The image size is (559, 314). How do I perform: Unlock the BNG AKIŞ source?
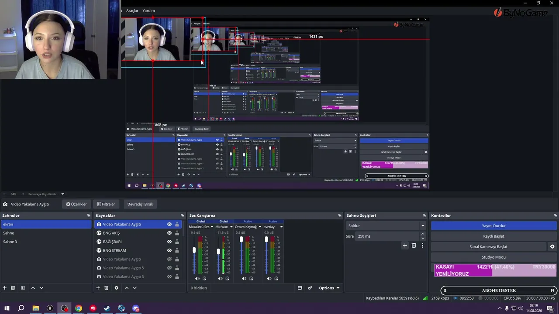click(177, 233)
